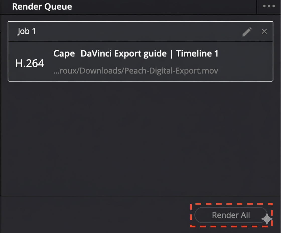This screenshot has width=281, height=233.
Task: Click the sparkle icon beside Render All
Action: [267, 219]
